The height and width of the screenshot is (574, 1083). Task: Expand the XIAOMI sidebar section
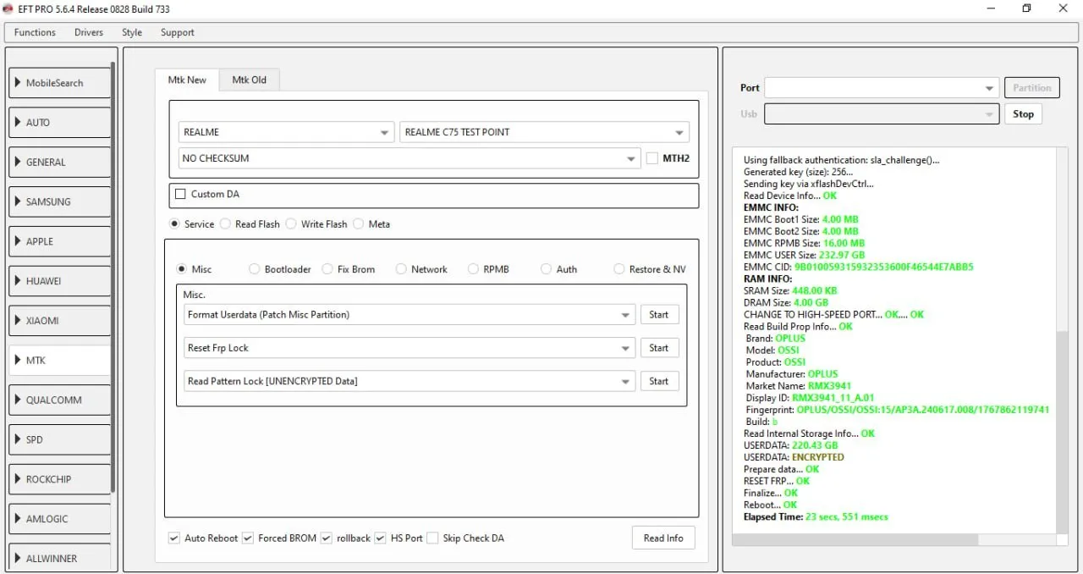click(59, 321)
